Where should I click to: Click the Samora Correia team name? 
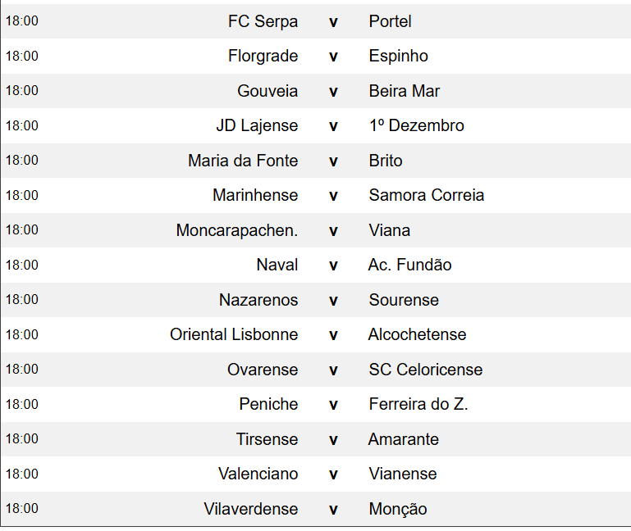pos(426,195)
